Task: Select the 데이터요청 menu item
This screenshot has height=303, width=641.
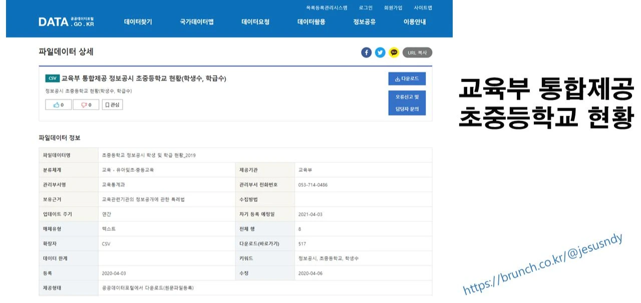Action: point(255,22)
